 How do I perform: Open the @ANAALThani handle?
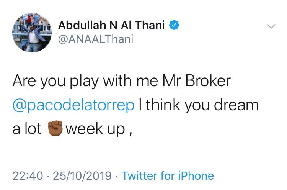(96, 39)
